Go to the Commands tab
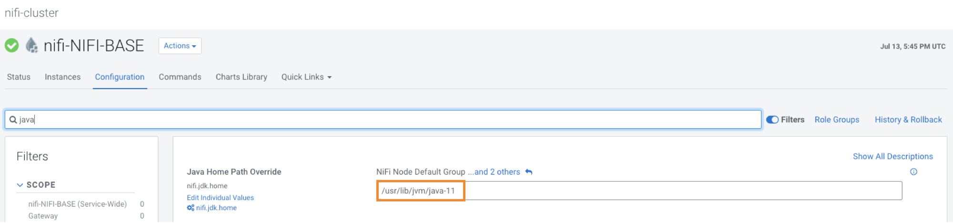 [x=180, y=77]
